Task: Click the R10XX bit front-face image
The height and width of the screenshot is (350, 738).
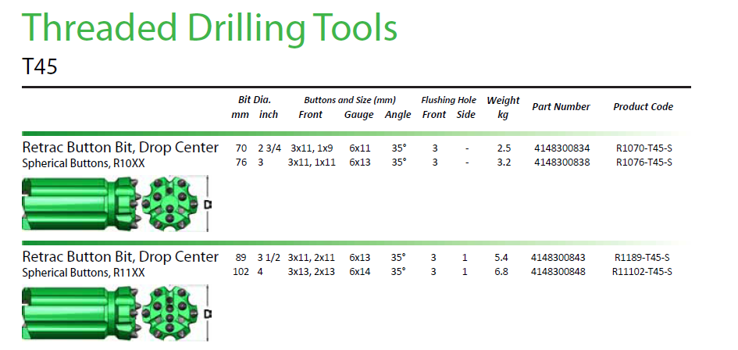Action: (171, 204)
